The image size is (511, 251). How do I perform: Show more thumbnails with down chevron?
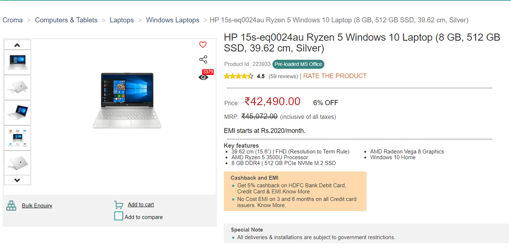coord(17,180)
